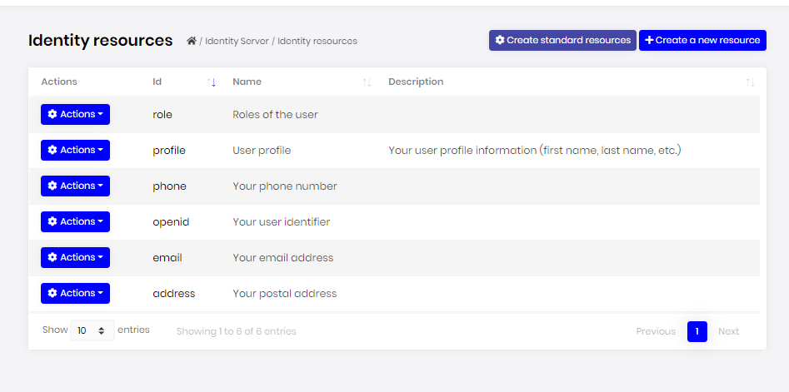The image size is (789, 392).
Task: Open Actions dropdown for role row
Action: point(75,114)
